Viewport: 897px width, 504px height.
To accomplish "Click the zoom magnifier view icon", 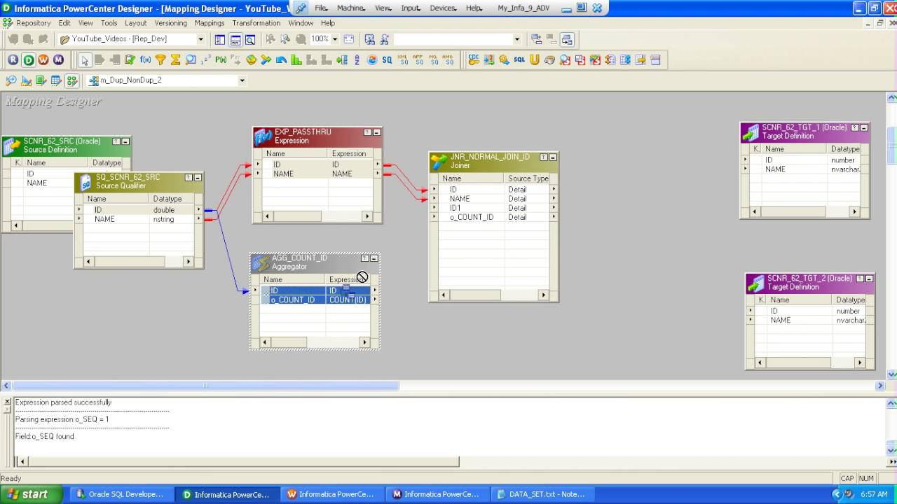I will [250, 39].
